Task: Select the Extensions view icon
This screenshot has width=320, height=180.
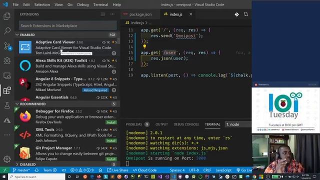Action: pos(7,90)
